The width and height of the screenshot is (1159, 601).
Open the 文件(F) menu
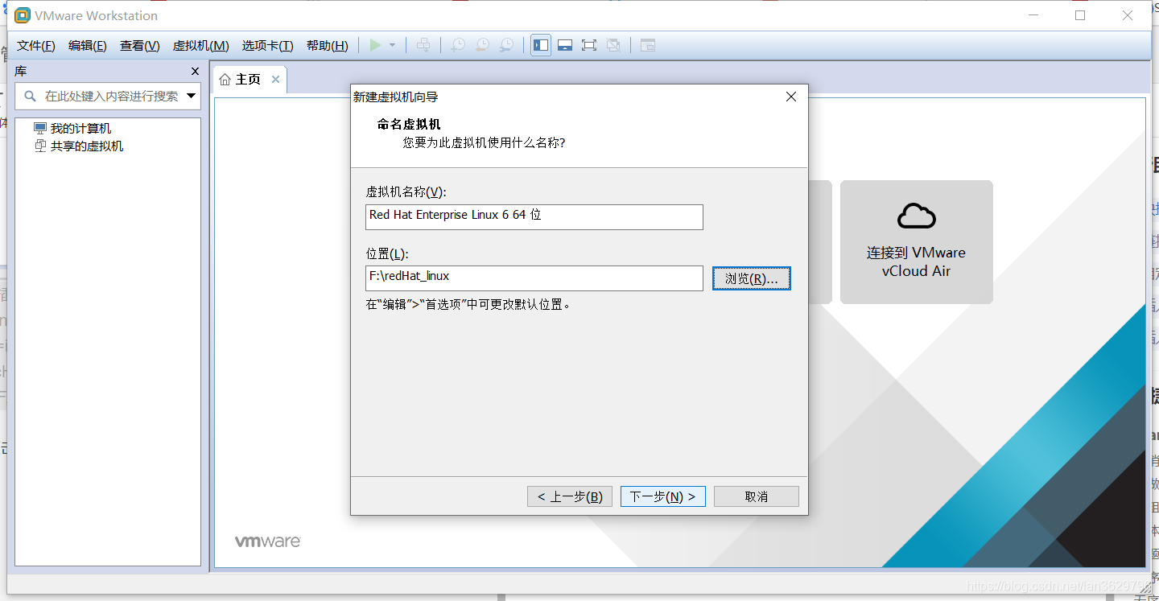(x=36, y=46)
